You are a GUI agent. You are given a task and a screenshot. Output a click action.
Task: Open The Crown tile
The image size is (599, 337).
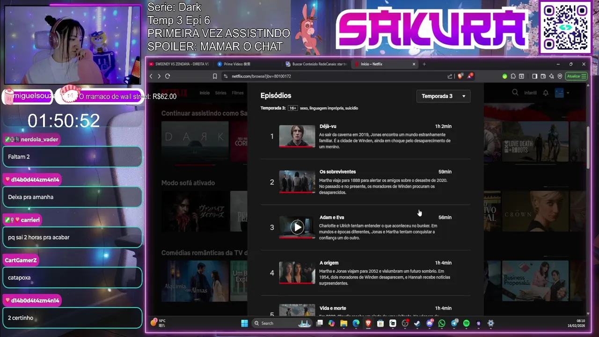(535, 212)
